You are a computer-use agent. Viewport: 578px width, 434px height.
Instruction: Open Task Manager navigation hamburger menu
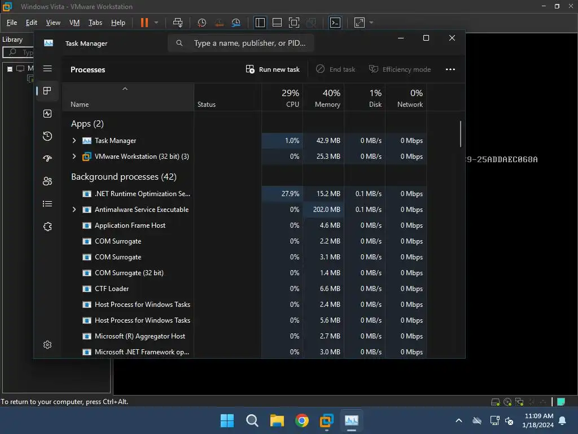(x=47, y=68)
